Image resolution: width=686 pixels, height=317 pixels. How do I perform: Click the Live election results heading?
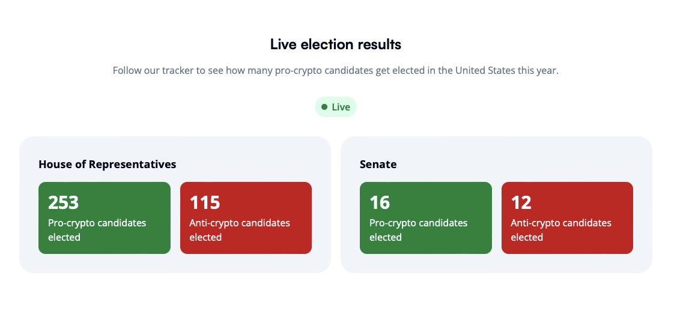point(336,44)
